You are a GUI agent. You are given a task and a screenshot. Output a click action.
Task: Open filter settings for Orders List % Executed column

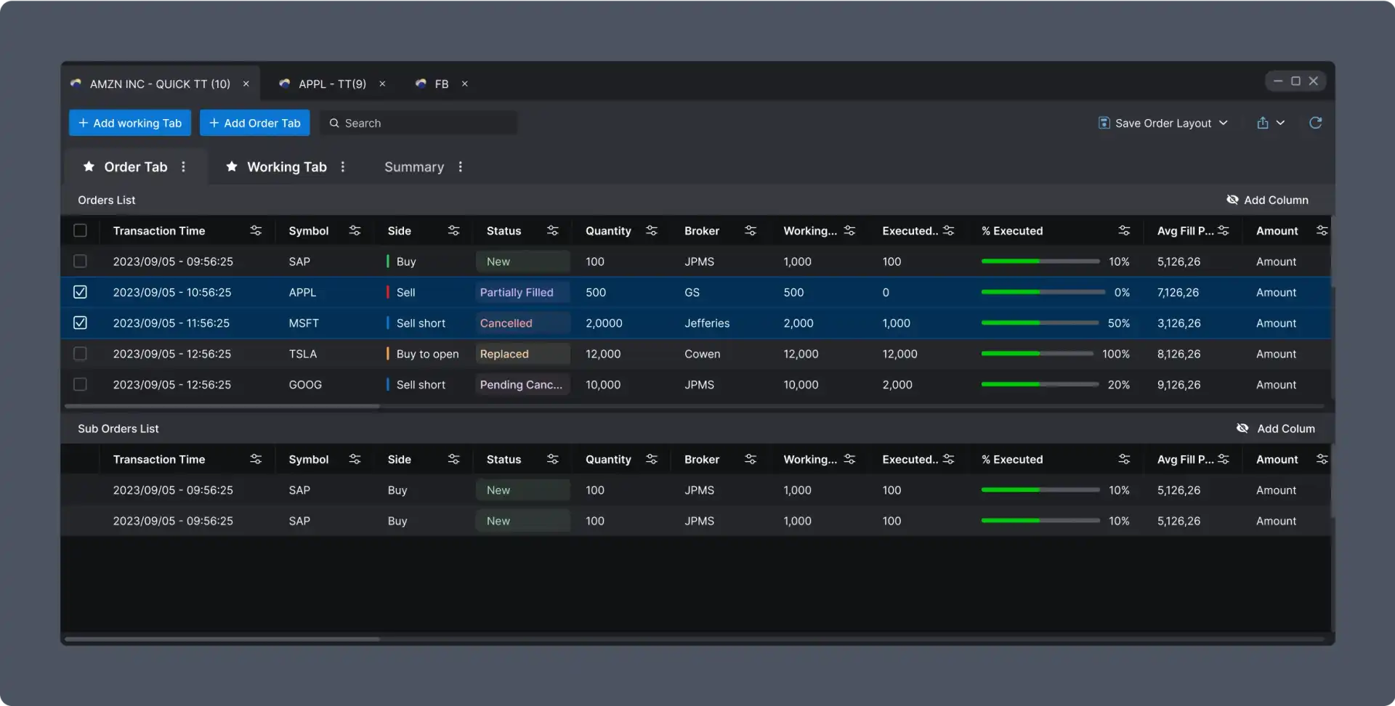point(1124,230)
